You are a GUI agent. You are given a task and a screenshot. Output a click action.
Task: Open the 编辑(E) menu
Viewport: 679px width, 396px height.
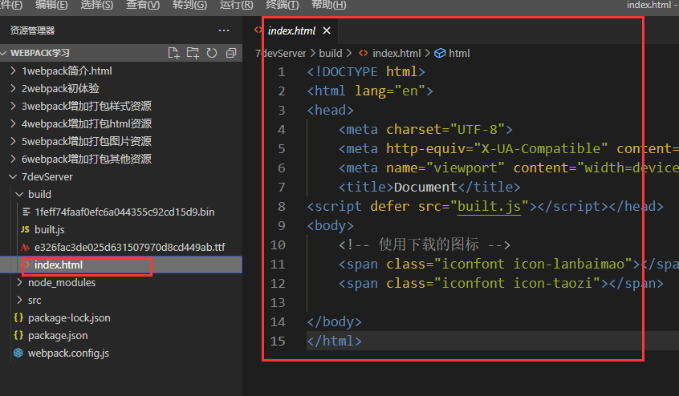coord(51,5)
